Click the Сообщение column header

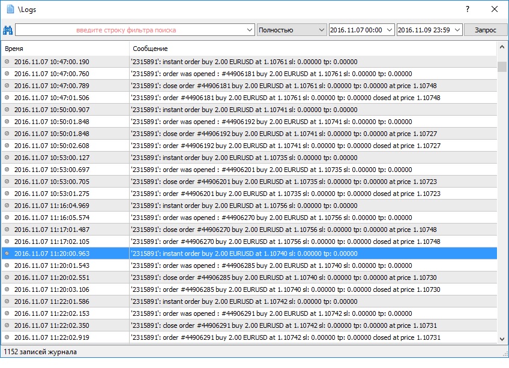coord(313,49)
